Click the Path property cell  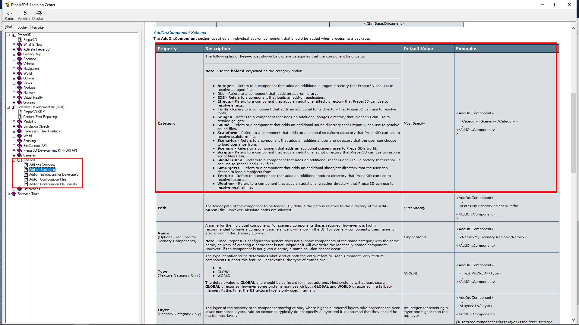(x=180, y=208)
